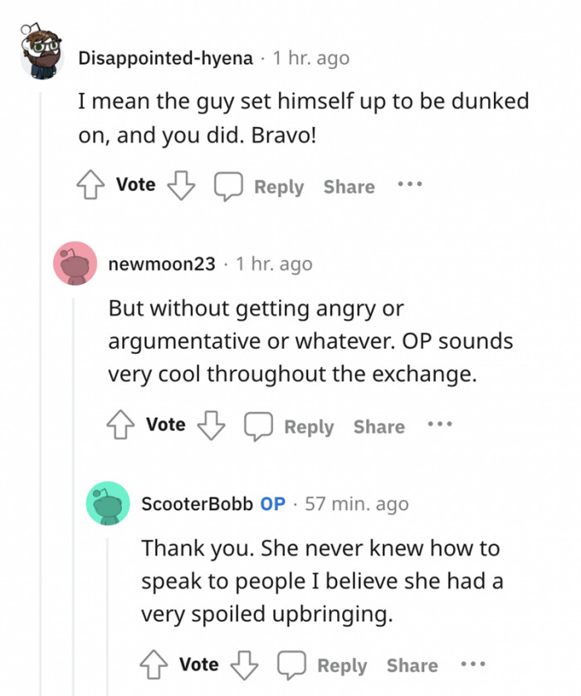Expand the ellipsis options under newmoon23's comment

tap(440, 423)
